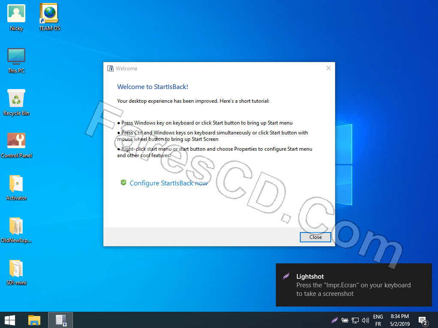Image resolution: width=438 pixels, height=328 pixels.
Task: Click the network tray icon
Action: [355, 320]
